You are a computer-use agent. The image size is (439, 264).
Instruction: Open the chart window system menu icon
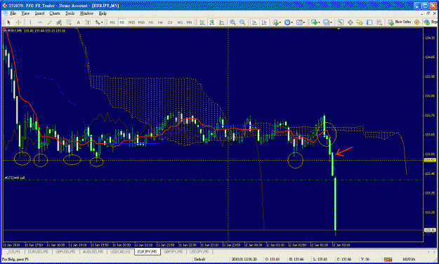[5, 13]
